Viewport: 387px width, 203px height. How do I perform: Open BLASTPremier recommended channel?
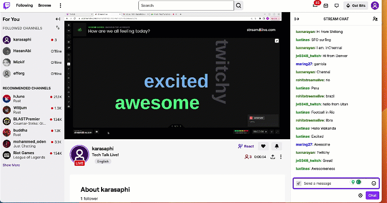[x=32, y=121]
